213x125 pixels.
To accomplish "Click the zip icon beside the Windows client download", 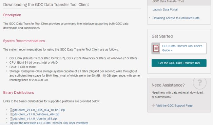I will (11, 114).
